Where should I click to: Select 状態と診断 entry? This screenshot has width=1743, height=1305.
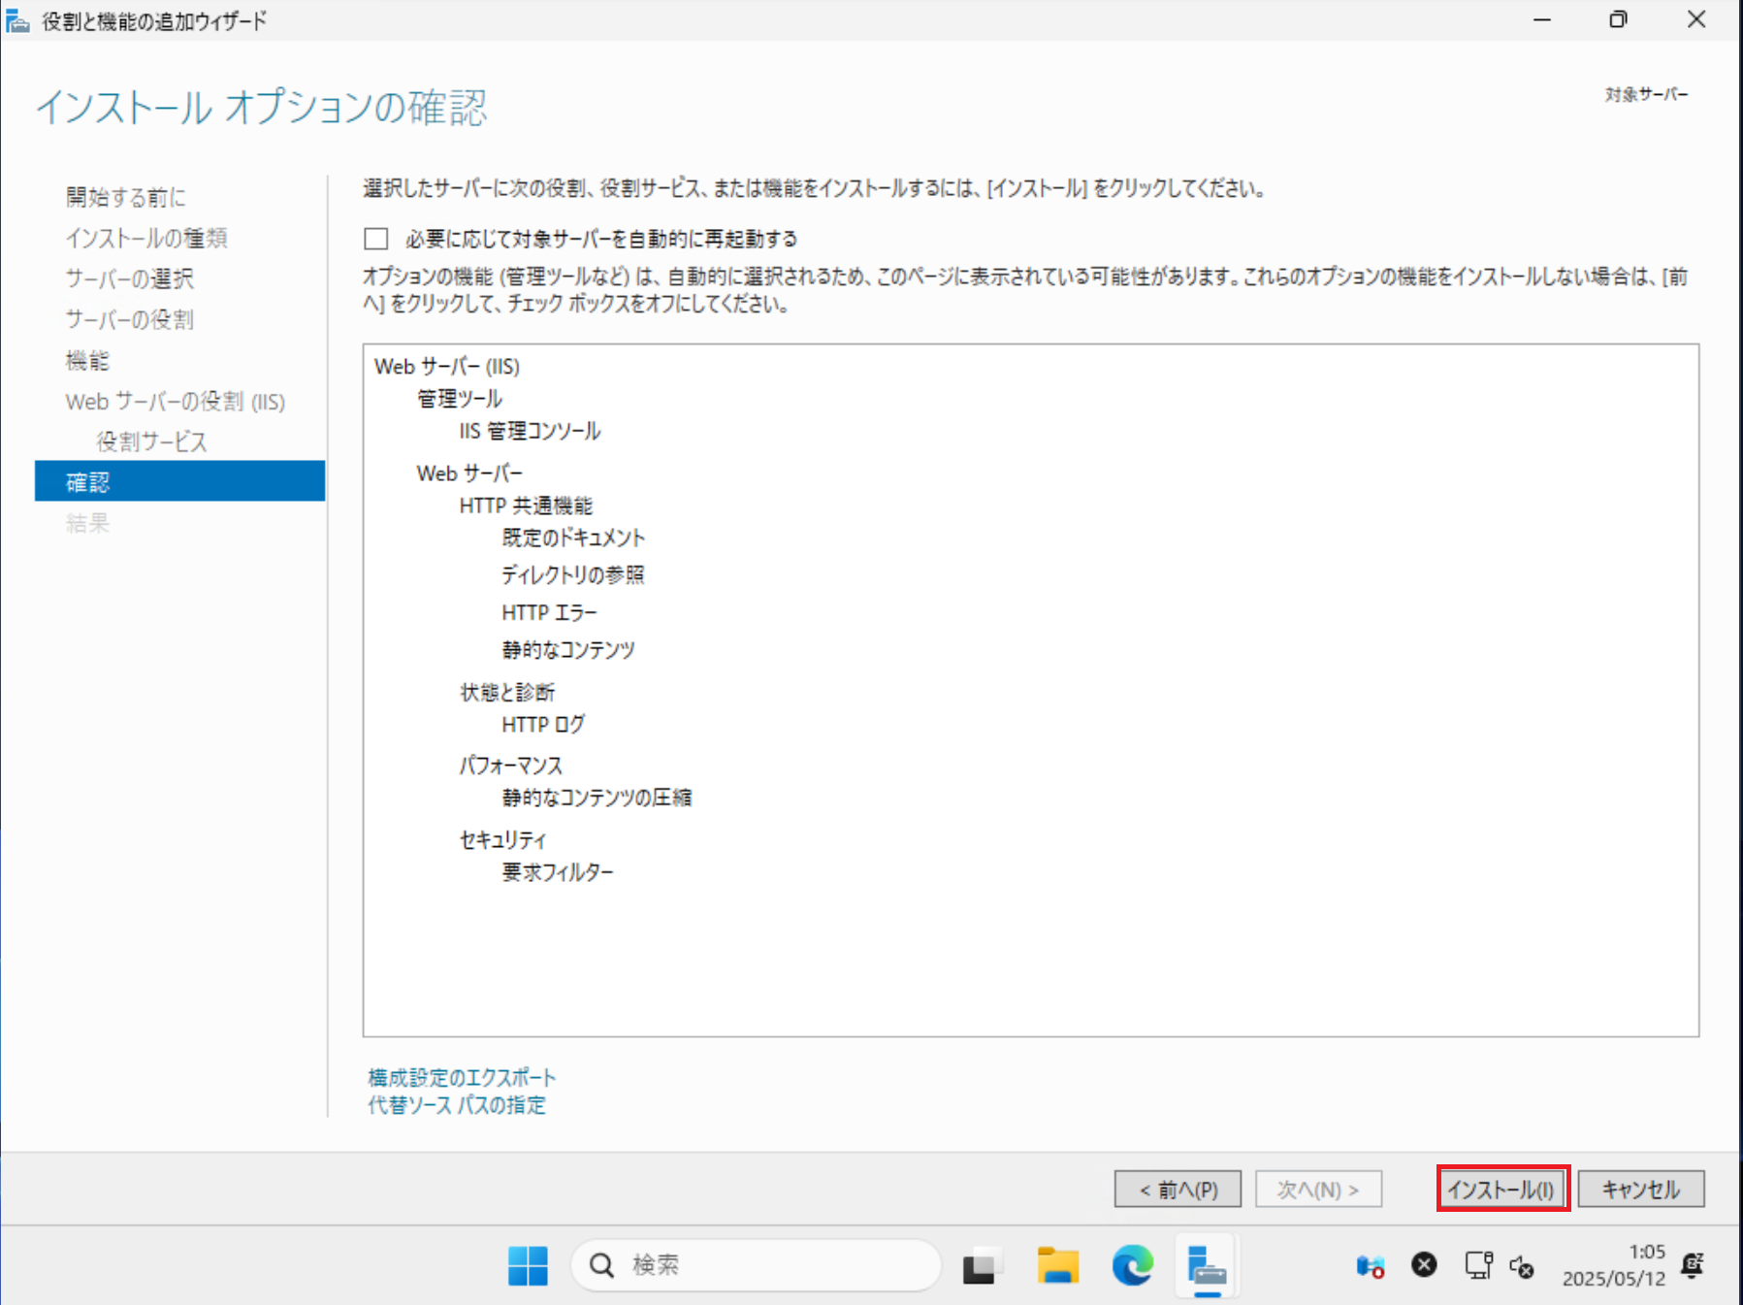(507, 692)
